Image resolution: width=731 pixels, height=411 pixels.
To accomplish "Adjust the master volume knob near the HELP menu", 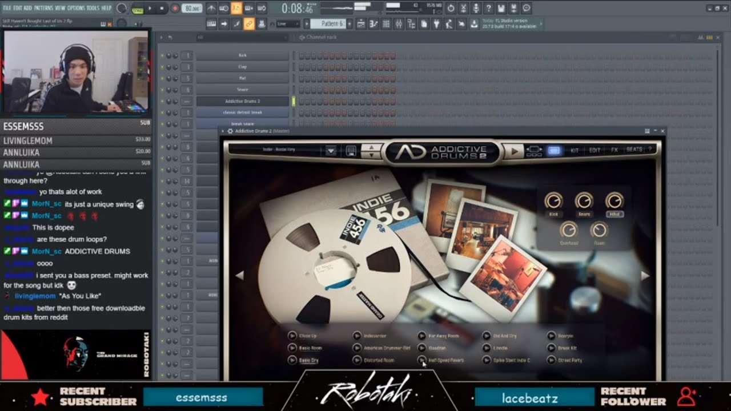I will click(121, 9).
